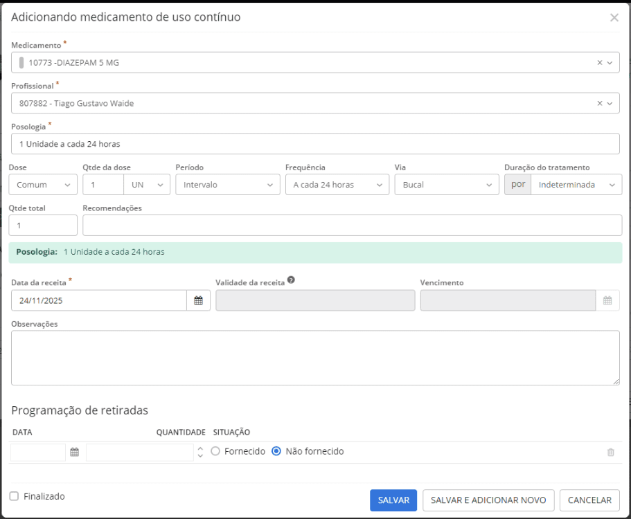Click SALVAR E ADICIONAR NOVO button
The width and height of the screenshot is (631, 519).
coord(488,500)
